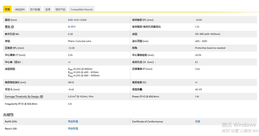
Task: Click the 基底 label link
Action: [x=8, y=27]
